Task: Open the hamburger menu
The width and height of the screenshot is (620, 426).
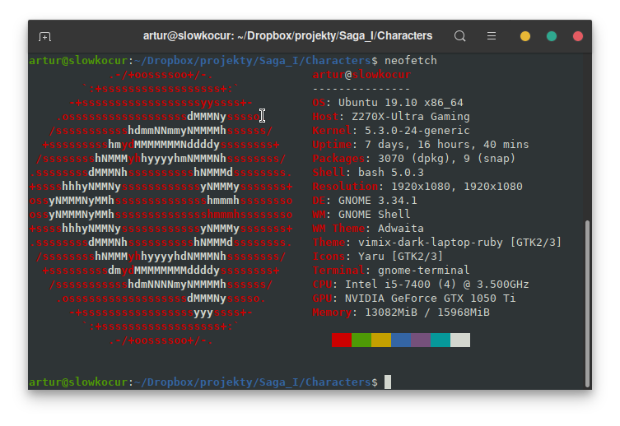Action: click(x=492, y=36)
